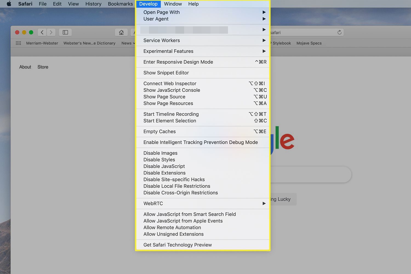Expand the User Agent submenu

203,19
